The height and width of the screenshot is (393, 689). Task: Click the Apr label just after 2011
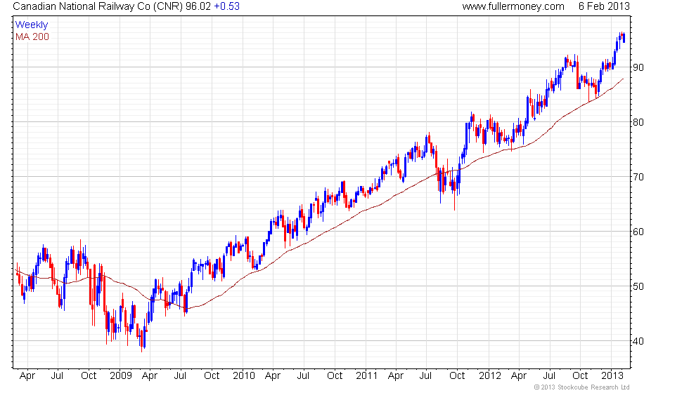(396, 376)
